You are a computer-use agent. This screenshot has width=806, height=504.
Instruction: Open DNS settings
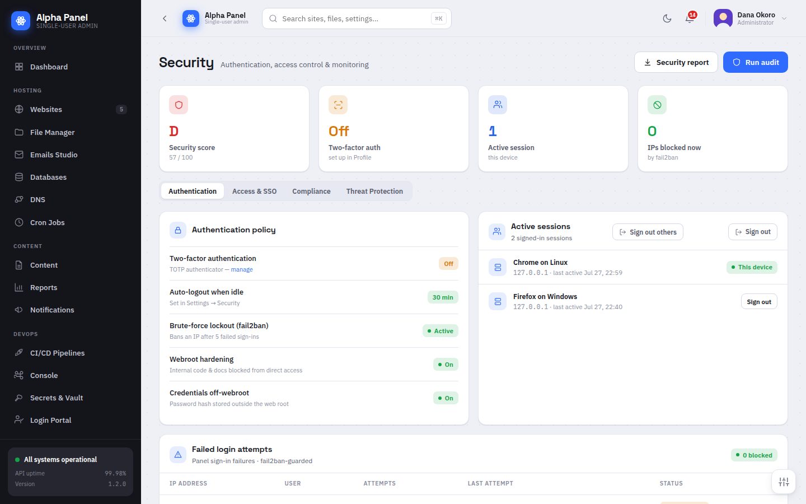[71, 199]
